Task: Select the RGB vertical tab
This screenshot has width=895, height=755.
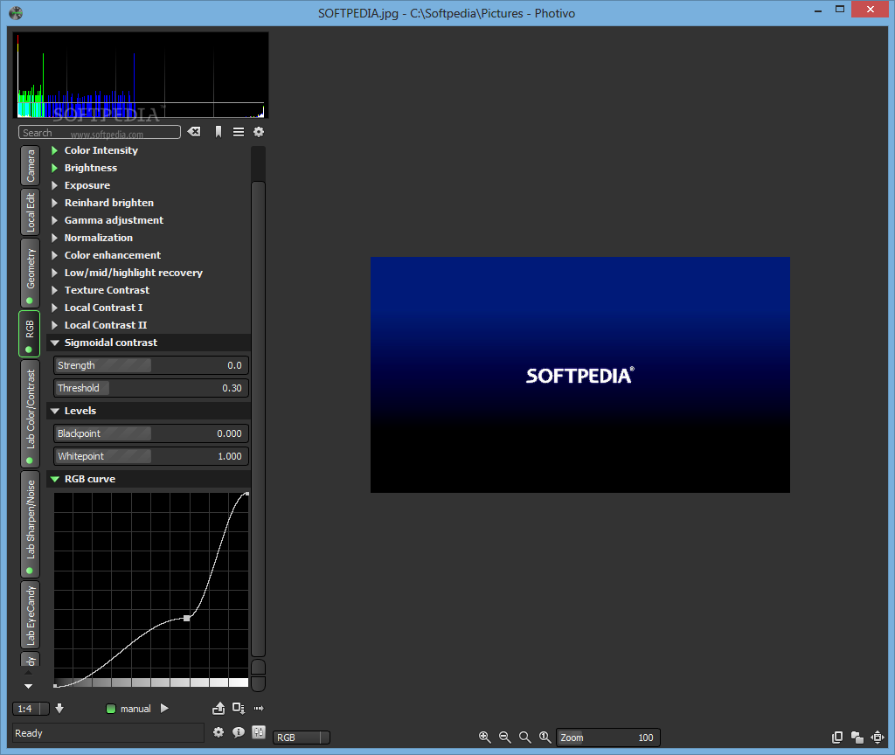Action: 30,334
